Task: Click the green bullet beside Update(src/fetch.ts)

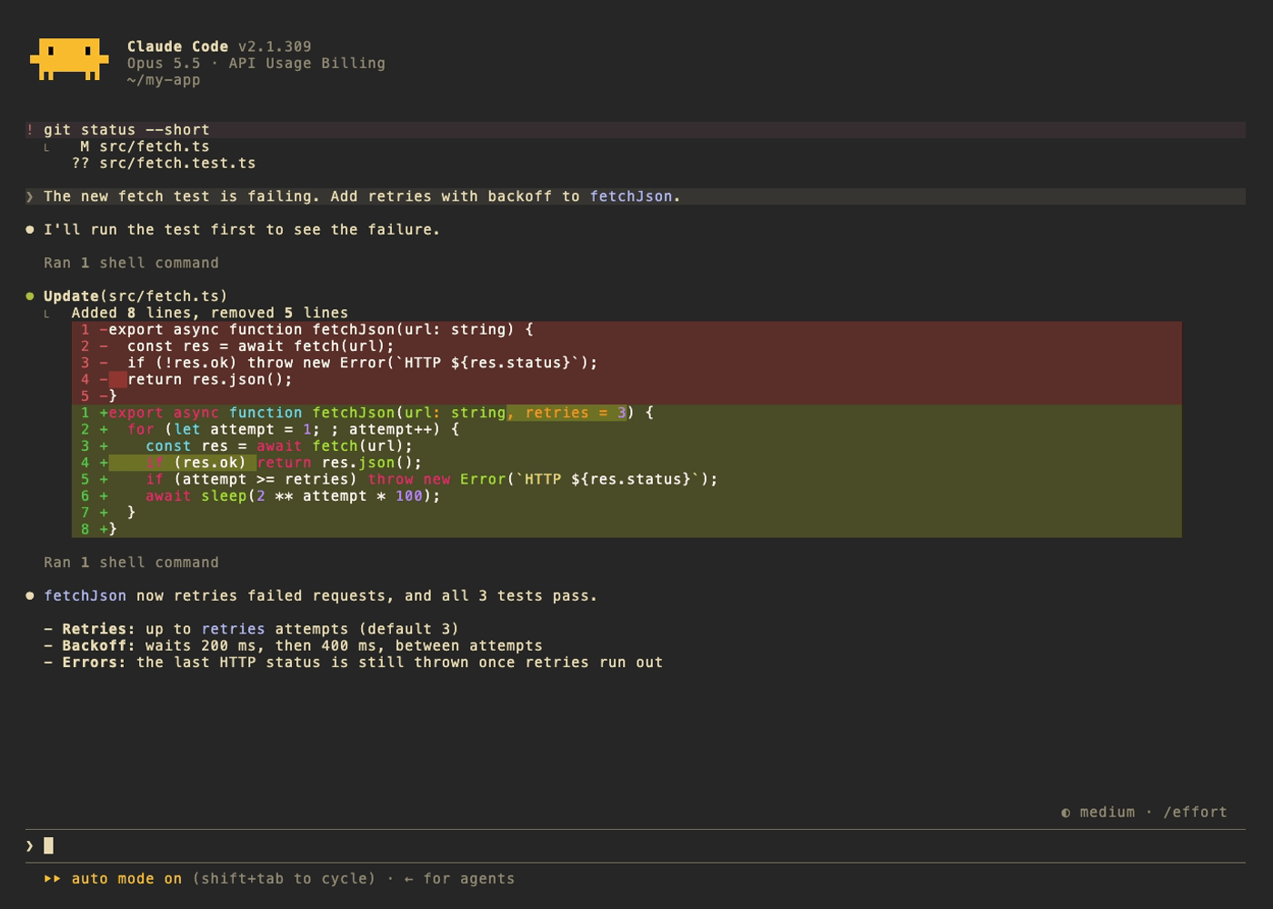Action: pyautogui.click(x=30, y=296)
